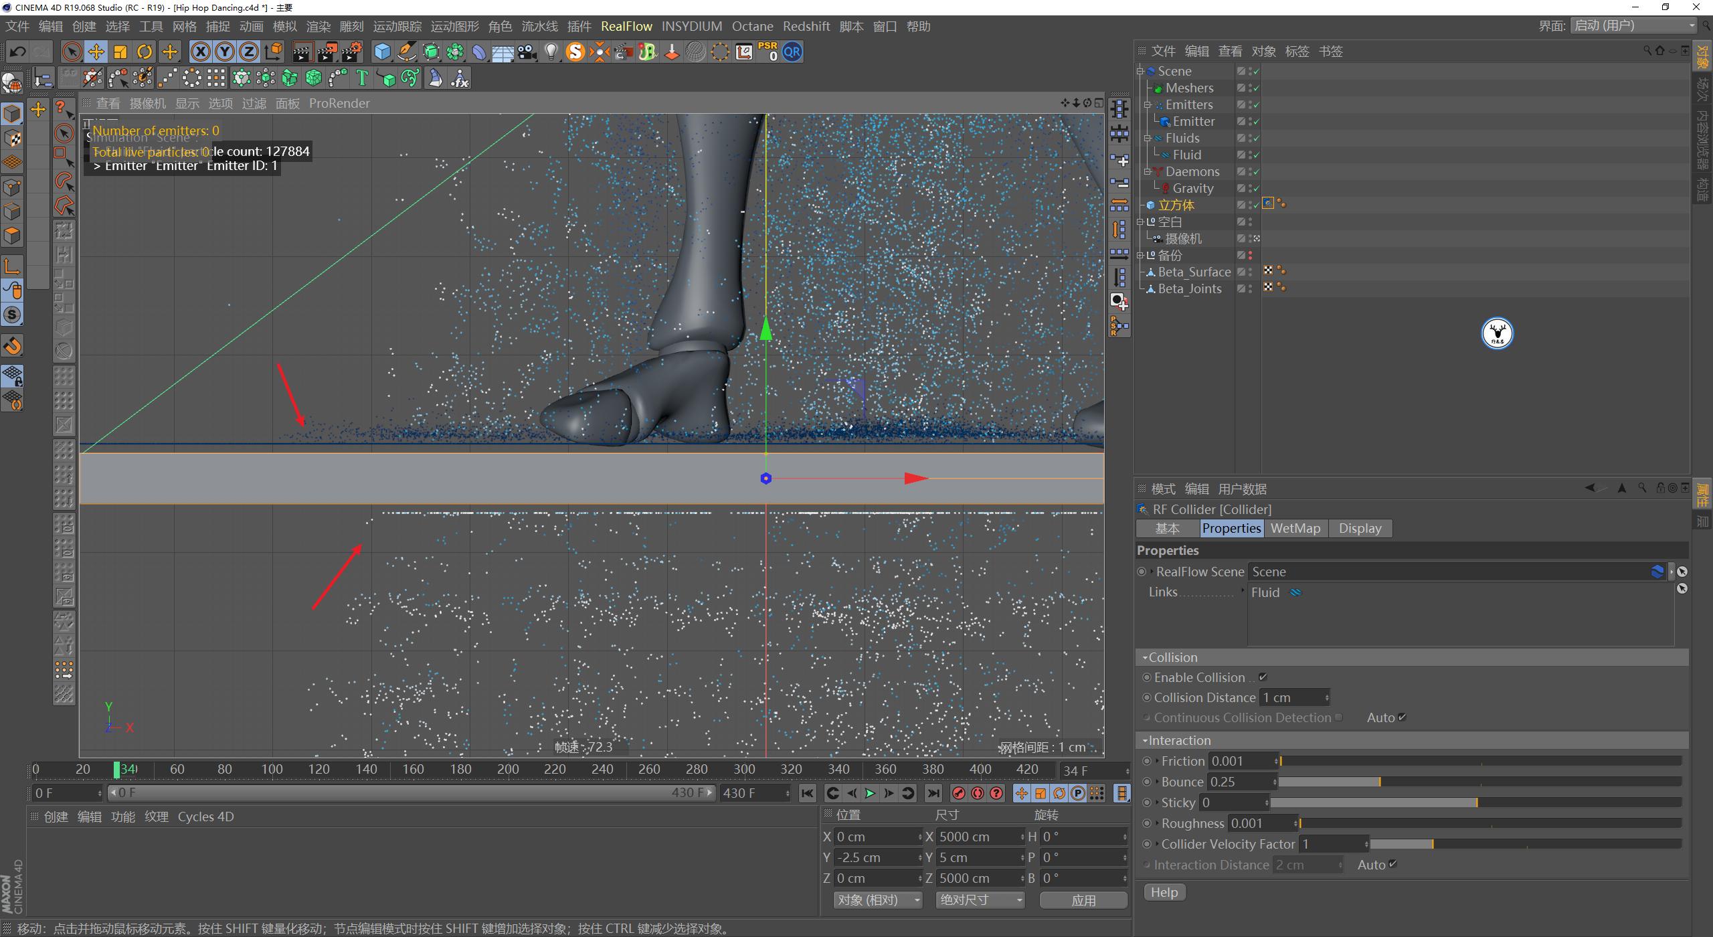Select the Scale tool
The height and width of the screenshot is (937, 1713).
coord(120,52)
